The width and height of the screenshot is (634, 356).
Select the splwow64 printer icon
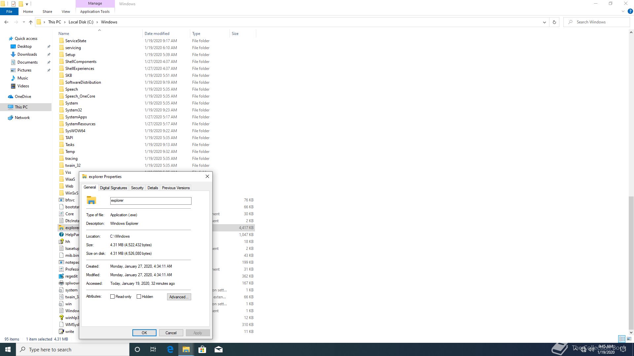[x=61, y=283]
